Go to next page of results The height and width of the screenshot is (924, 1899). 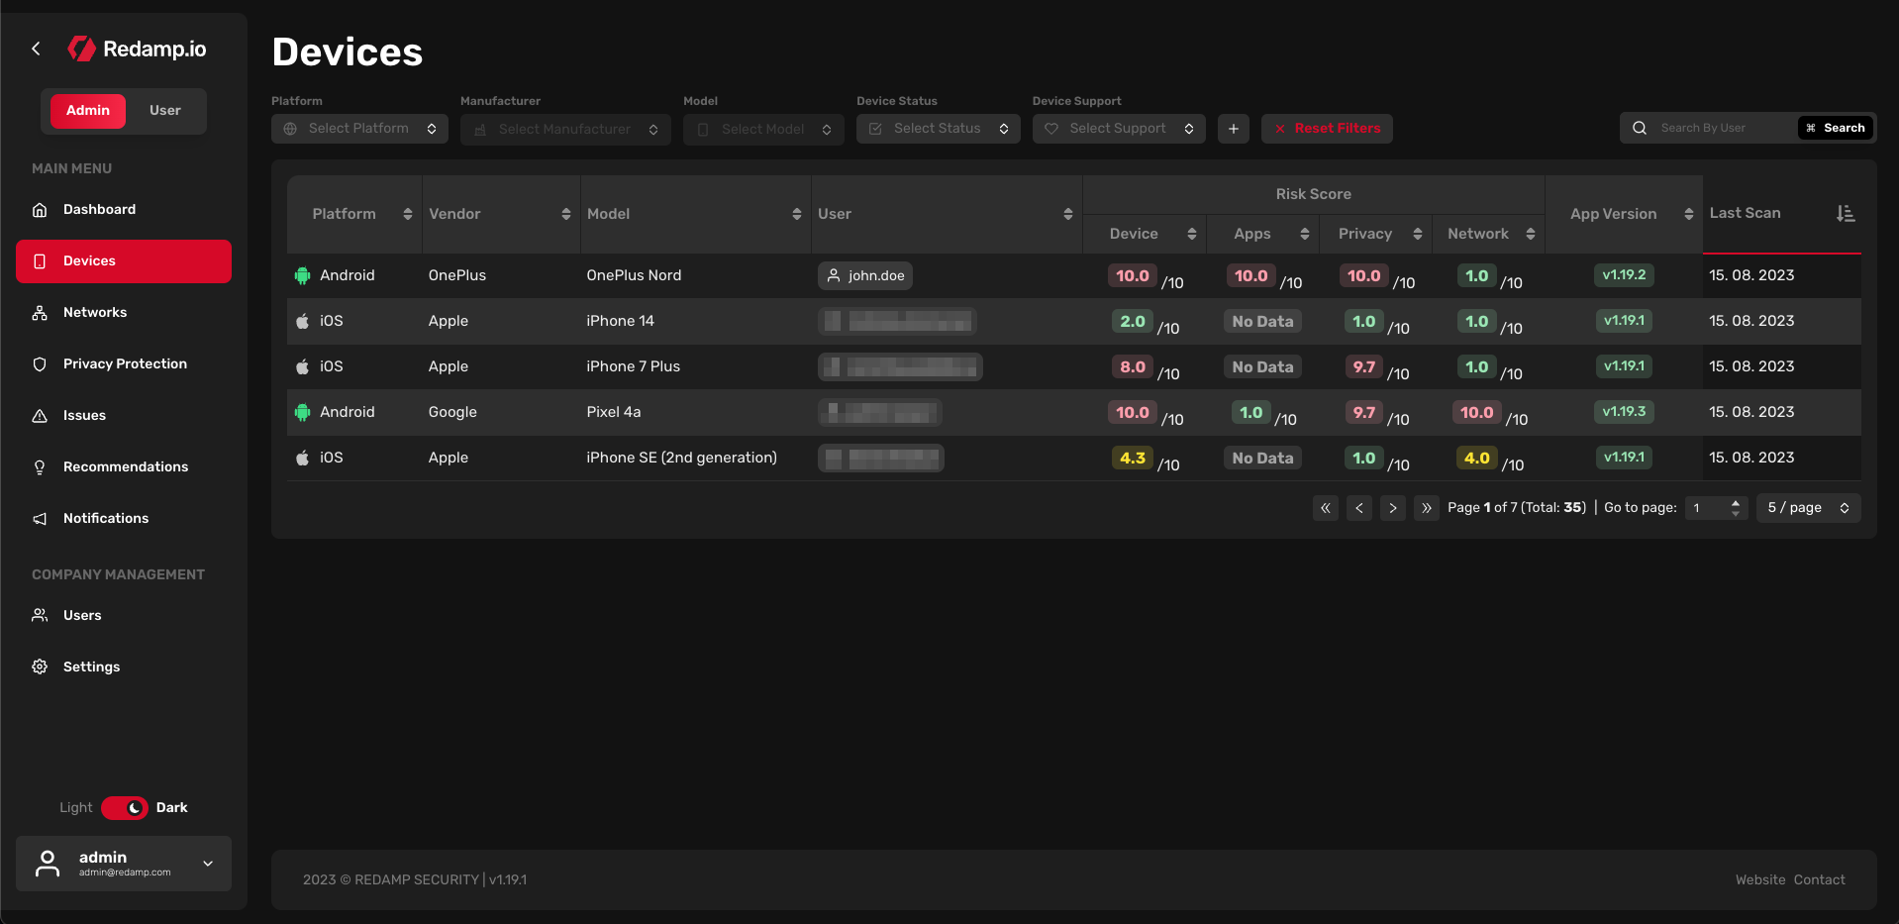click(1393, 509)
